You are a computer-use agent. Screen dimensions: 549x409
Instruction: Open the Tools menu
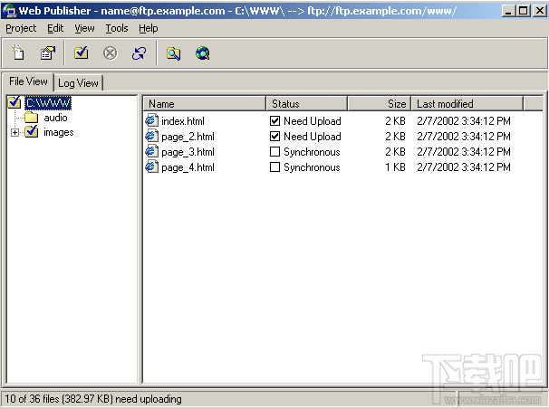[117, 28]
